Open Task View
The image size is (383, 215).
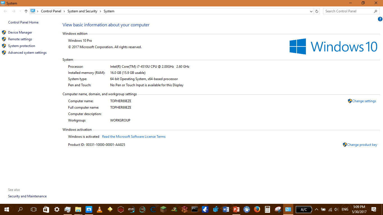[34, 209]
